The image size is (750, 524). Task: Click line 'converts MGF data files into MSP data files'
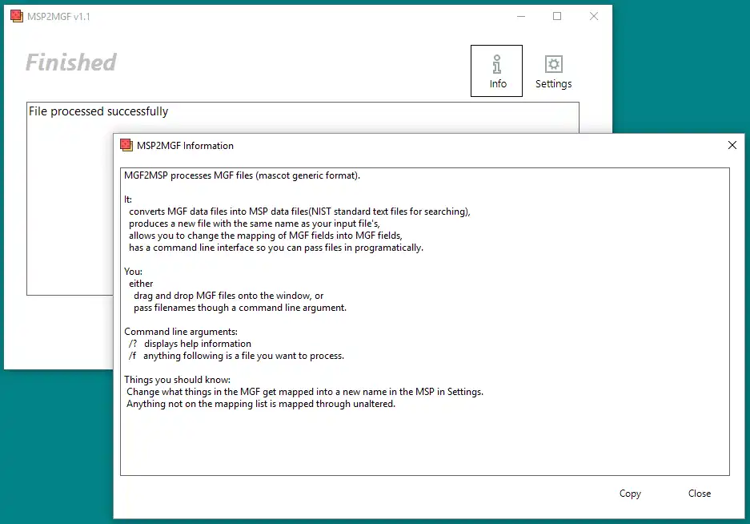pyautogui.click(x=299, y=212)
